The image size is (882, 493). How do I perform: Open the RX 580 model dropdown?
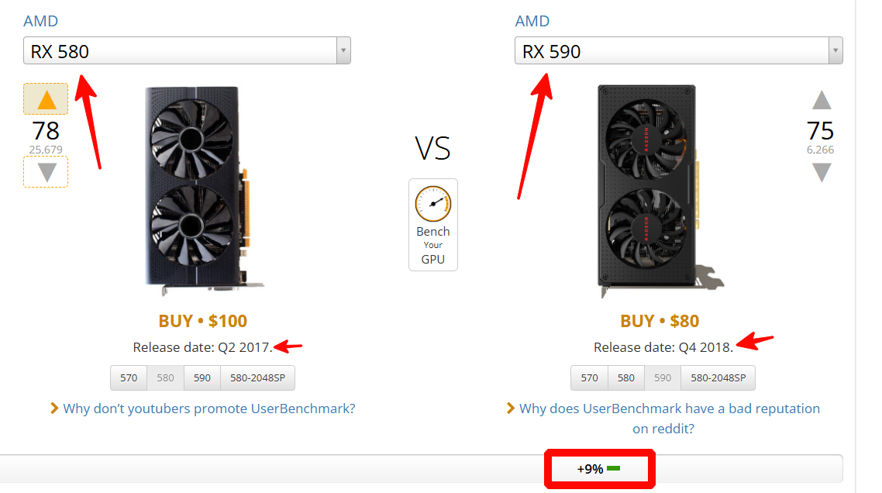coord(180,51)
